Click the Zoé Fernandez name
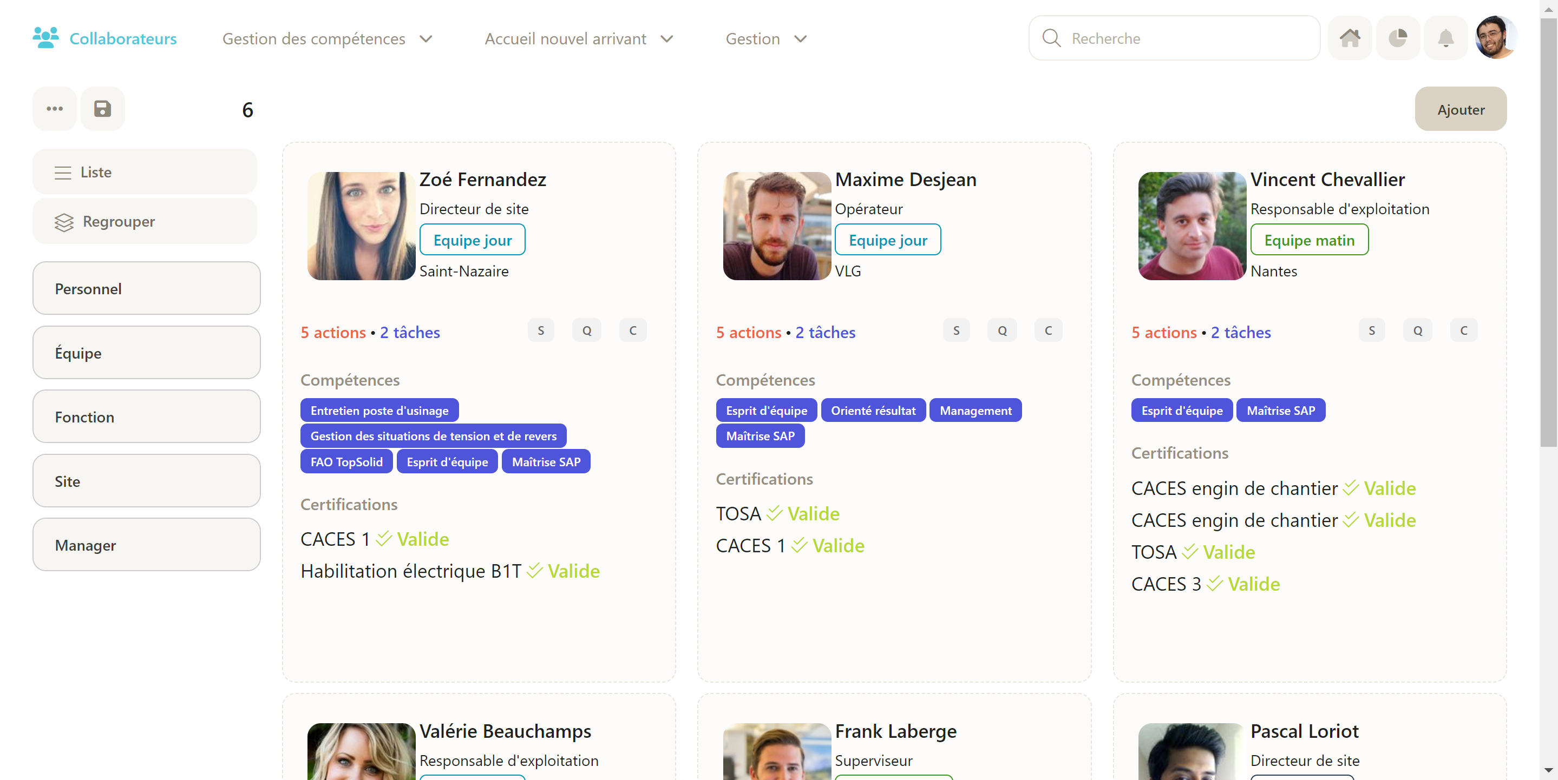Image resolution: width=1558 pixels, height=780 pixels. (483, 180)
